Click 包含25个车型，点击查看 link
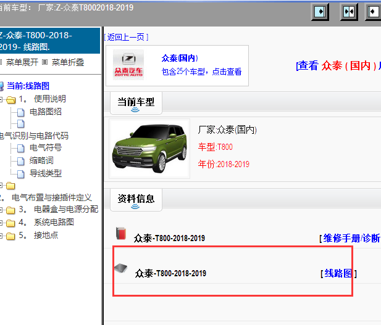 (x=202, y=72)
